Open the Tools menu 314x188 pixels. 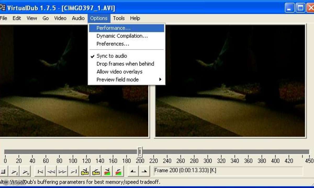(119, 18)
